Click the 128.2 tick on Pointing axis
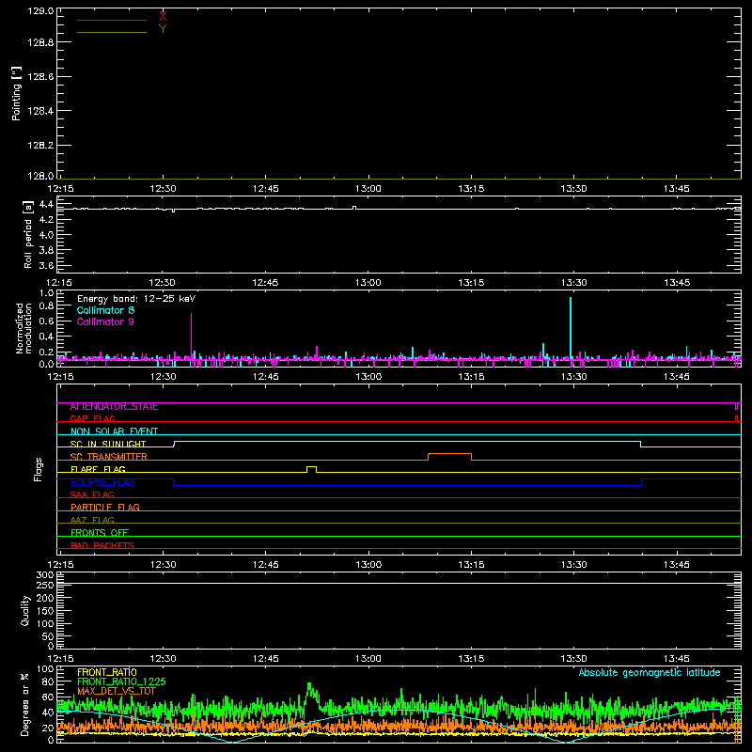Viewport: 752px width, 752px height. pyautogui.click(x=40, y=146)
